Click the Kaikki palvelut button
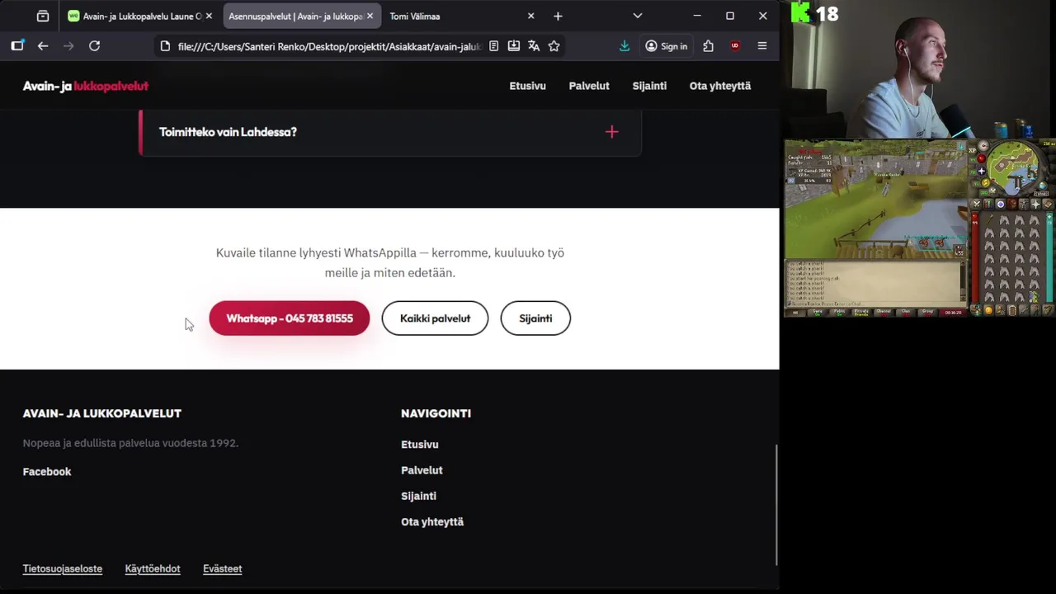Image resolution: width=1056 pixels, height=594 pixels. pyautogui.click(x=435, y=318)
